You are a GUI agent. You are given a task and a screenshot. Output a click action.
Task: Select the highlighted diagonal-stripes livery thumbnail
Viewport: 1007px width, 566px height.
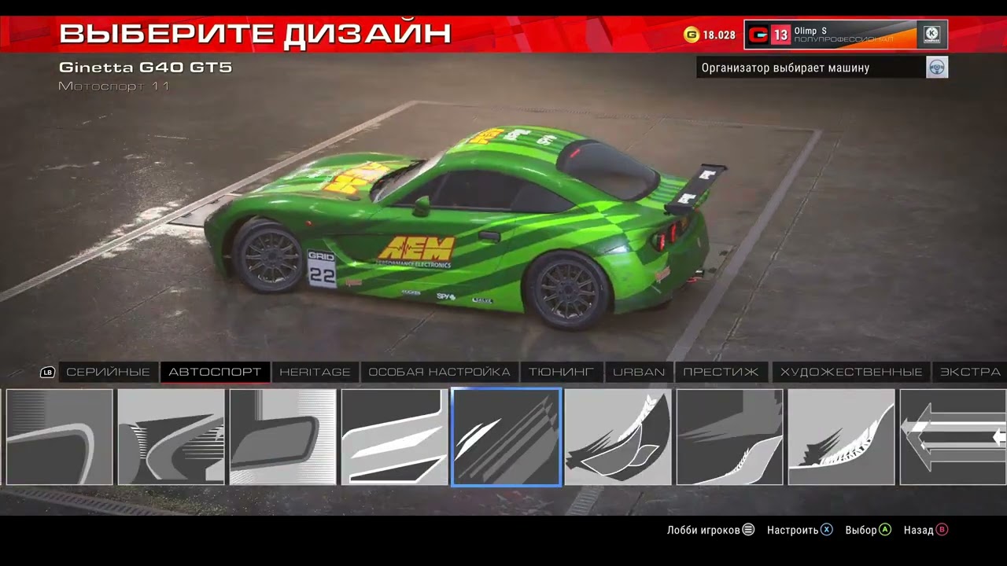[506, 437]
